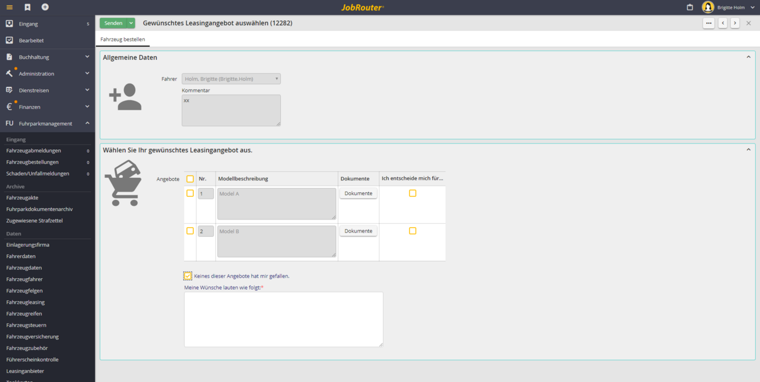Screen dimensions: 760x382
Task: Open Fahrzeugdaten data link
Action: pyautogui.click(x=24, y=268)
